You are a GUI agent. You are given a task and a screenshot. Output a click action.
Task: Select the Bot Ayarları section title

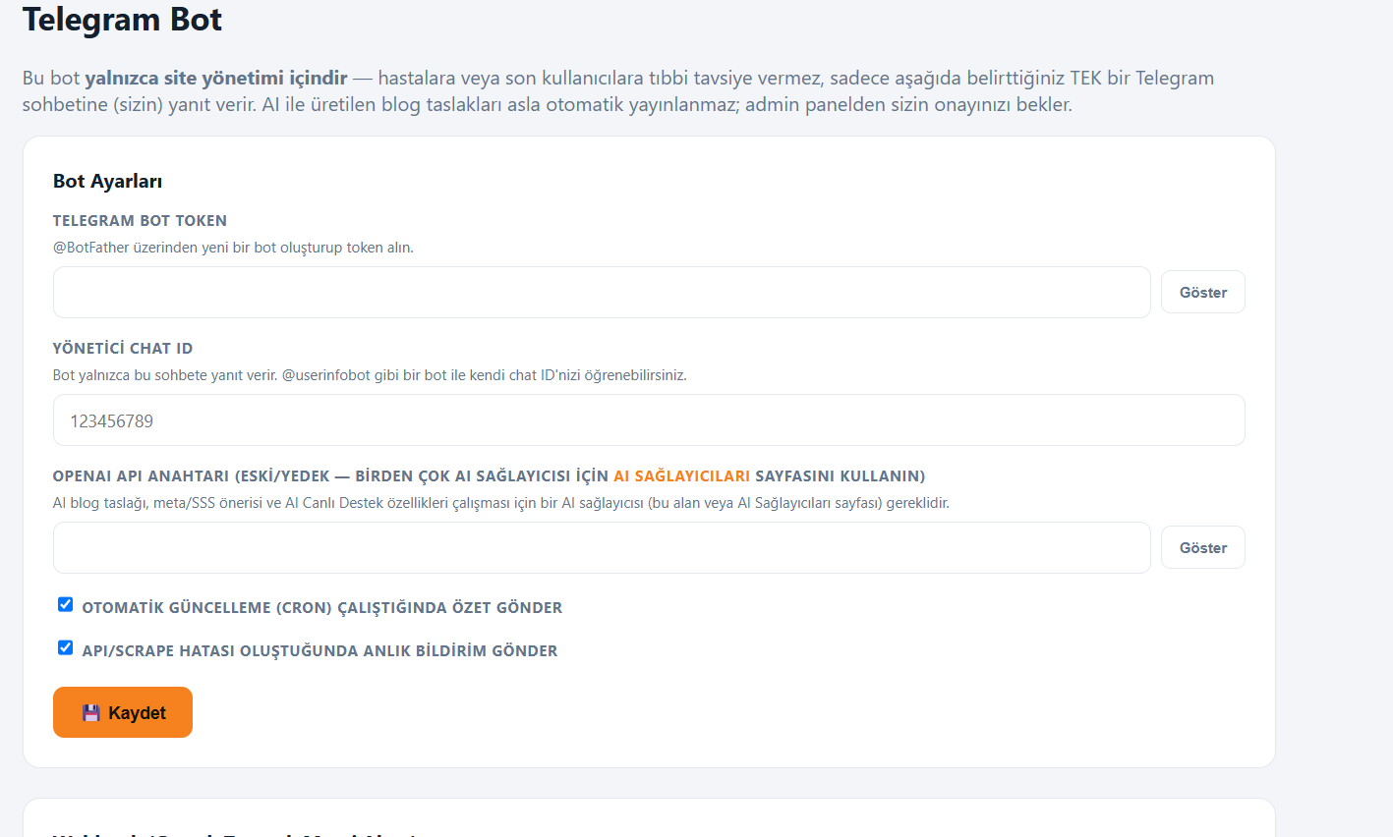(x=107, y=181)
